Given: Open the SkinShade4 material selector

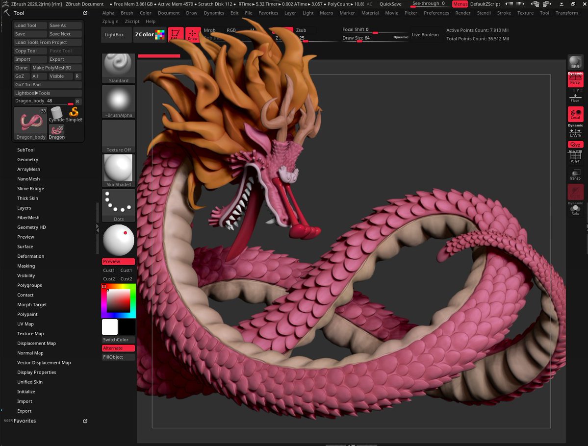Looking at the screenshot, I should click(119, 171).
